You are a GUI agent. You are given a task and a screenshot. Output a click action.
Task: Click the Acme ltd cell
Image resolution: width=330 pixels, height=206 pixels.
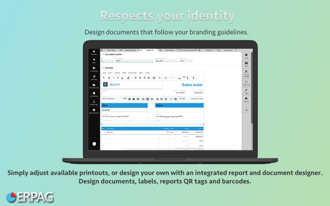click(124, 110)
